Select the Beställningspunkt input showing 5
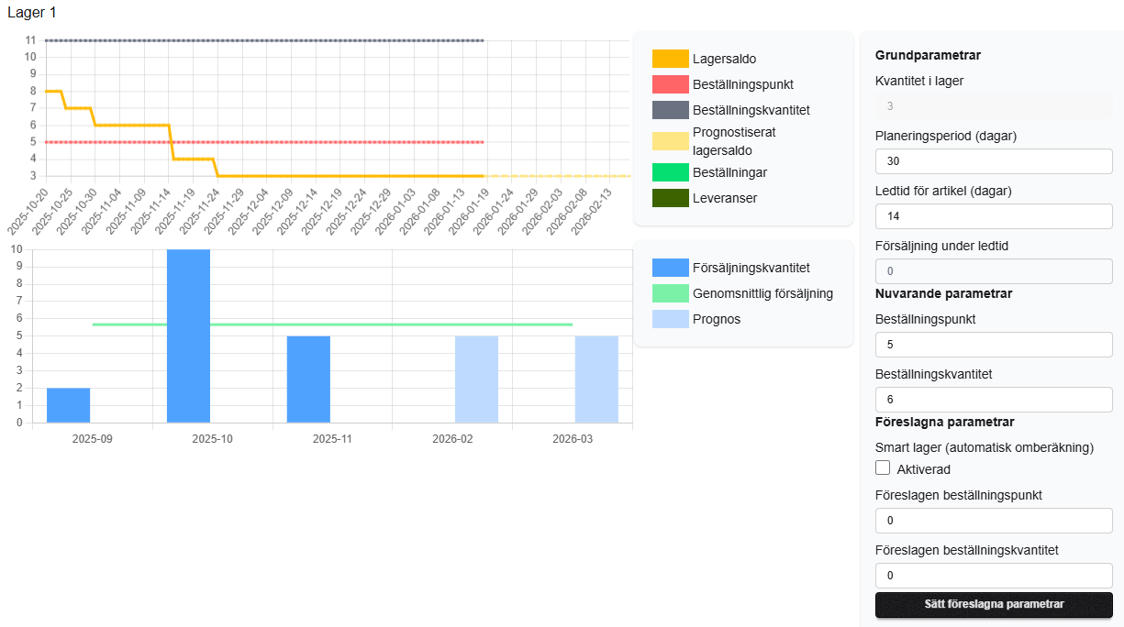 pos(994,345)
